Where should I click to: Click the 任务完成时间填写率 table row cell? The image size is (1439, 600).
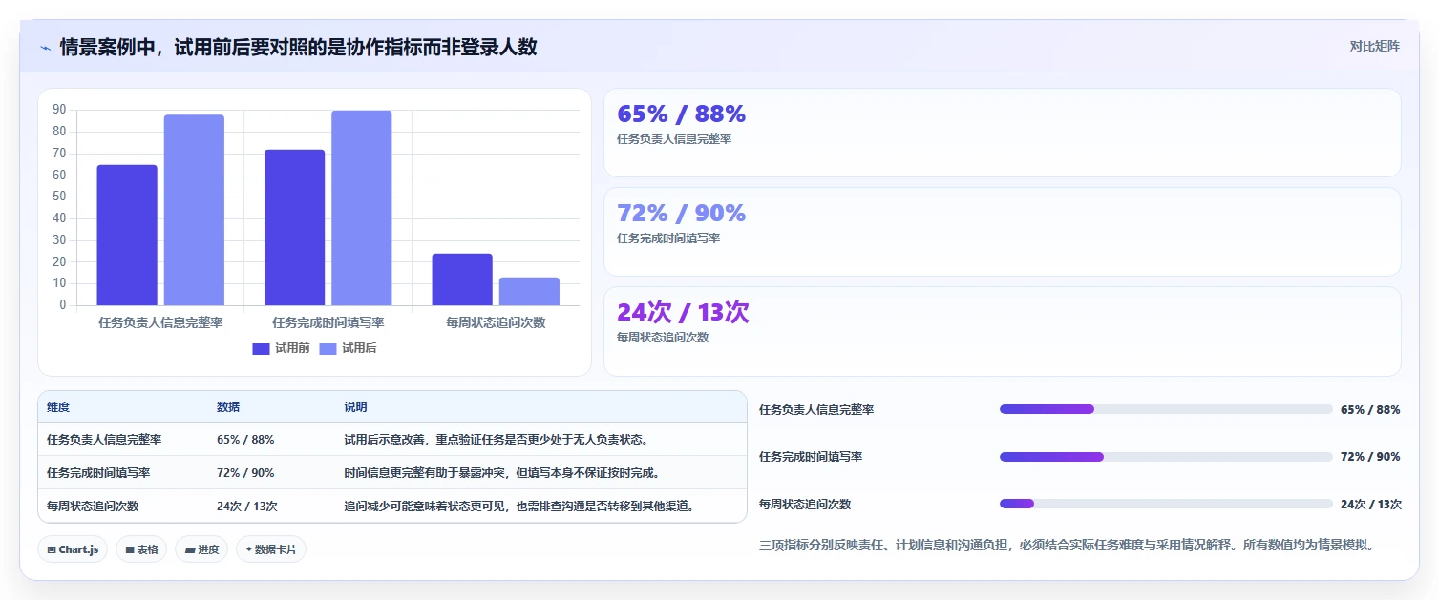[98, 473]
